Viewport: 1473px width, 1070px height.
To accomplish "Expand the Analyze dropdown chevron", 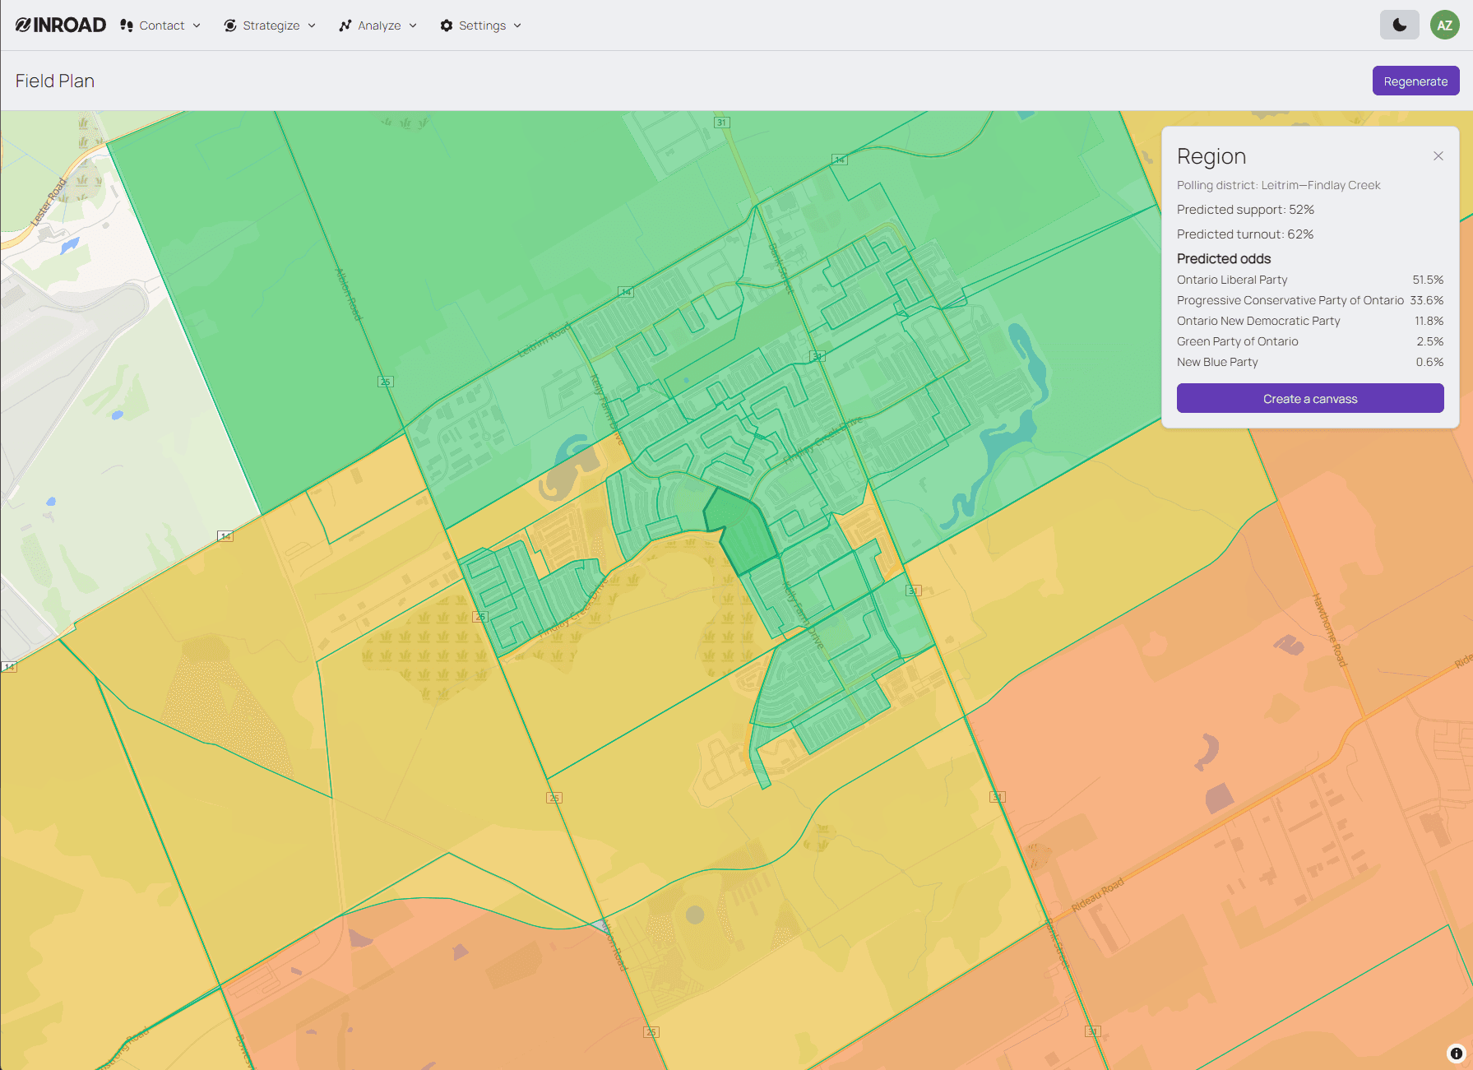I will tap(413, 25).
